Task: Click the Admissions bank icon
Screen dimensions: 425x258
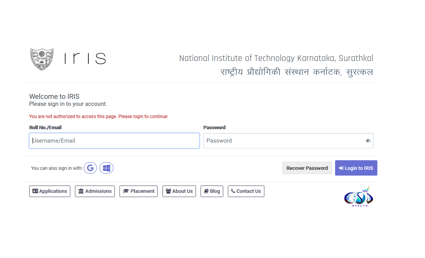Action: click(81, 191)
